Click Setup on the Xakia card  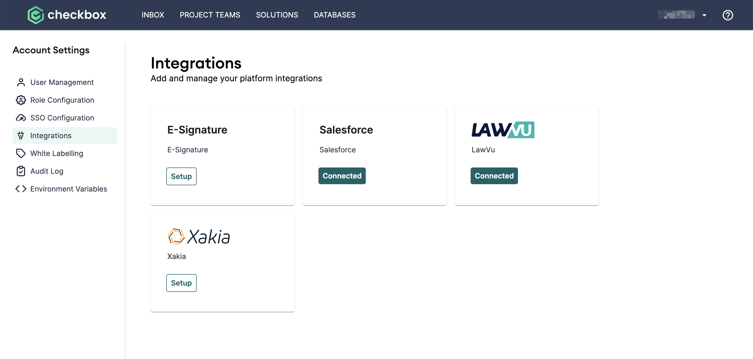tap(181, 283)
